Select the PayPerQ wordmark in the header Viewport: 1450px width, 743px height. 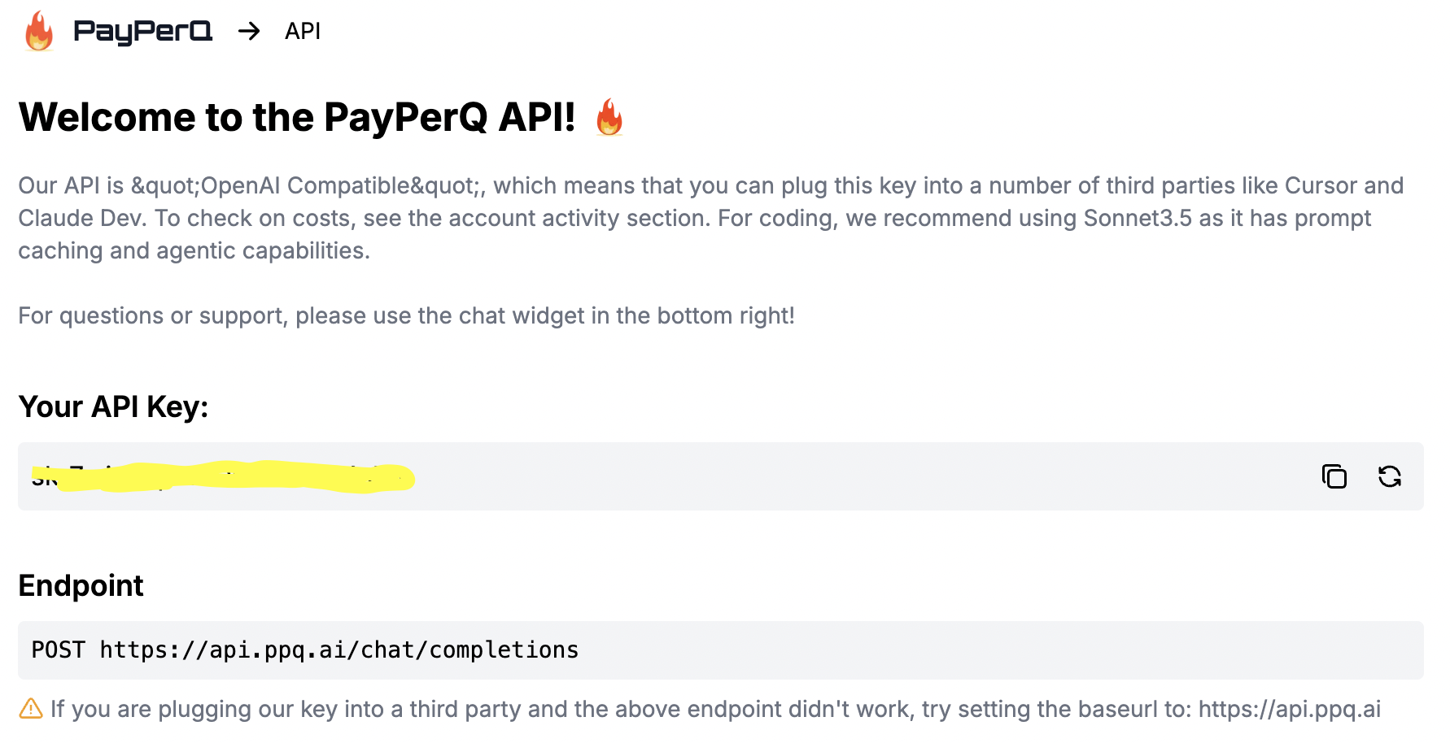click(x=142, y=31)
